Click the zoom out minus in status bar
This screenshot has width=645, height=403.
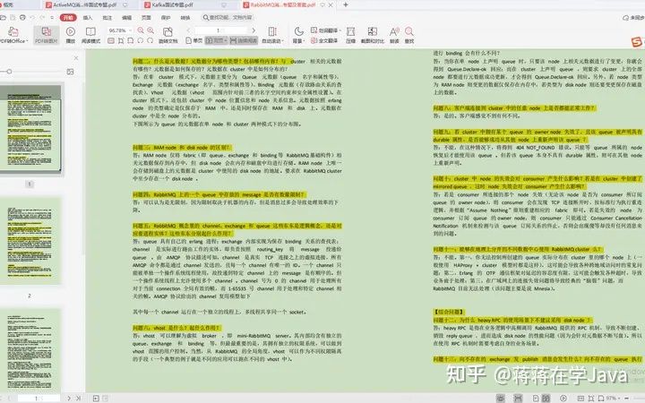(626, 398)
